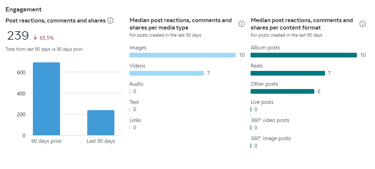Screen dimensions: 375x169
Task: Click the Links media type bar
Action: (130, 128)
